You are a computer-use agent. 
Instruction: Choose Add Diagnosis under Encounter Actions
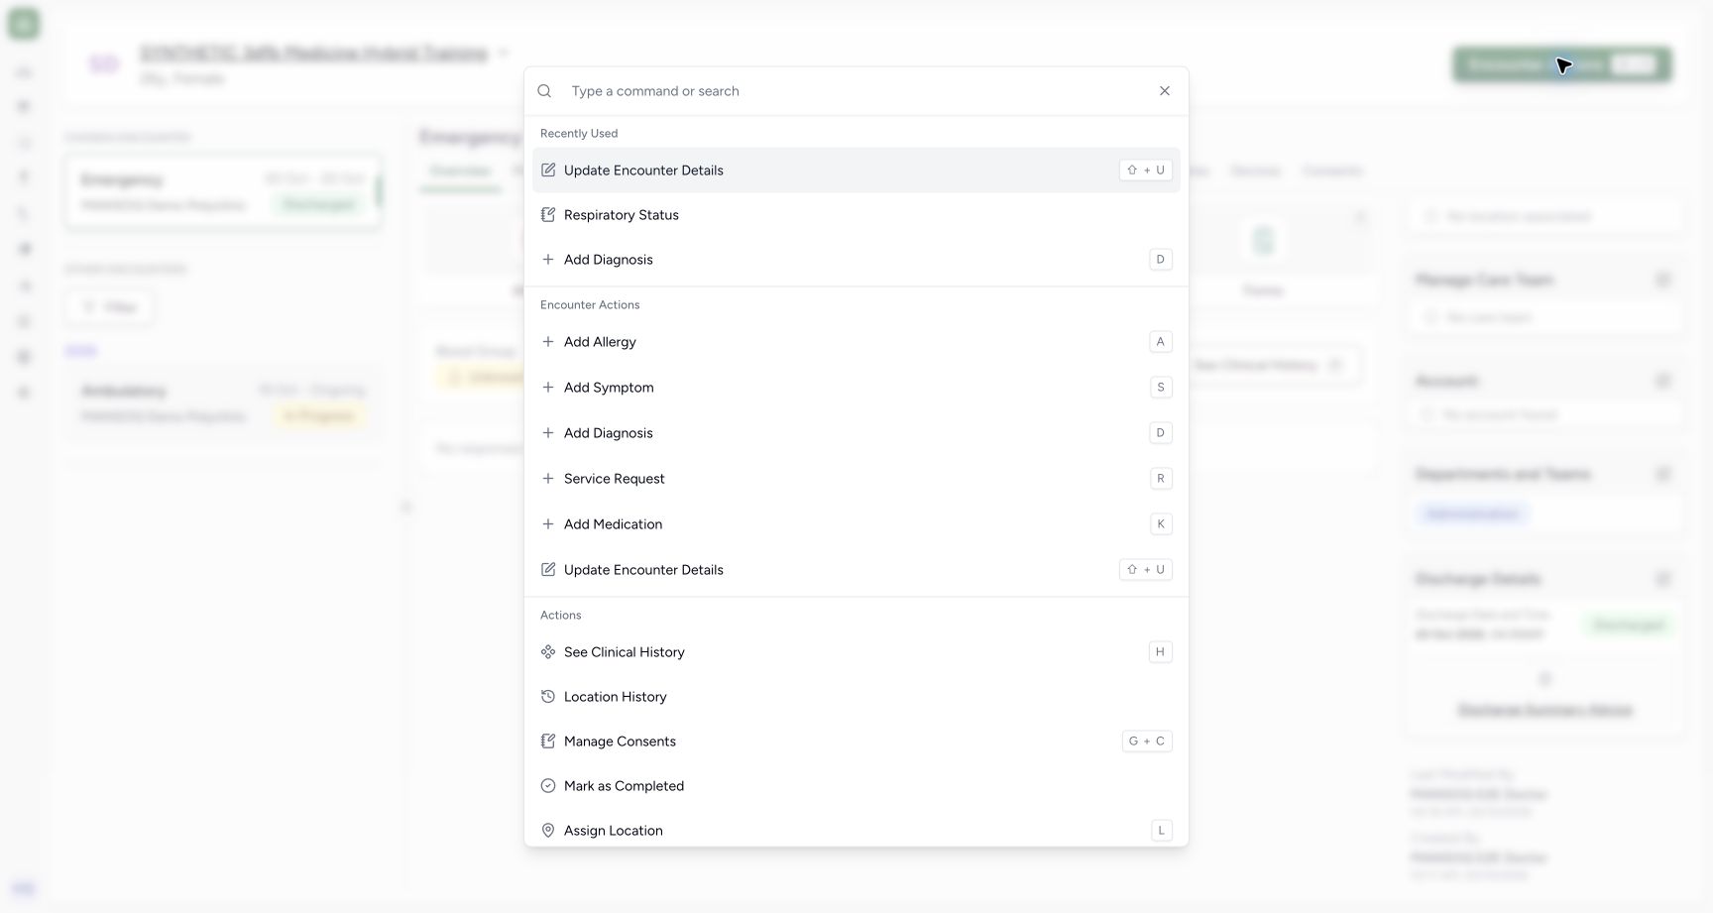pos(856,433)
